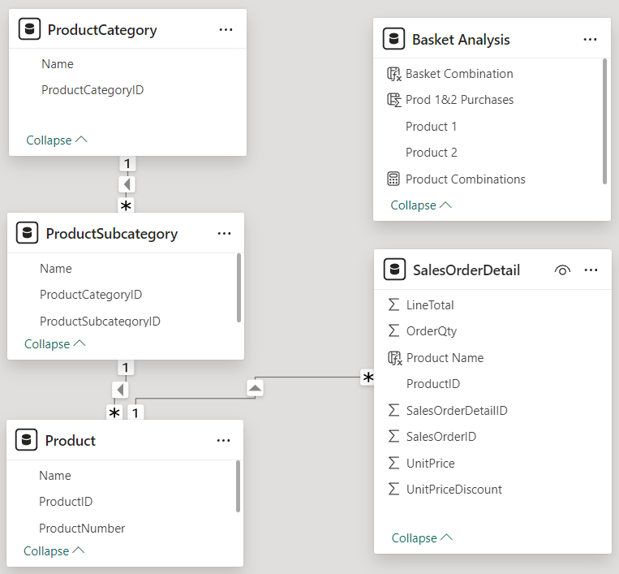The image size is (619, 574).
Task: Click the ProductCategory table database icon
Action: 29,29
